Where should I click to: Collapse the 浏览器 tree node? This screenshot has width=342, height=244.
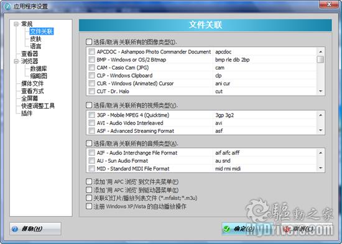16,61
